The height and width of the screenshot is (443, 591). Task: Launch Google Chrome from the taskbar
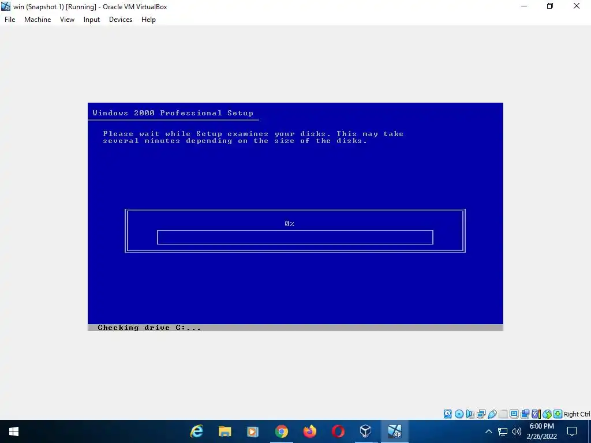click(x=281, y=431)
